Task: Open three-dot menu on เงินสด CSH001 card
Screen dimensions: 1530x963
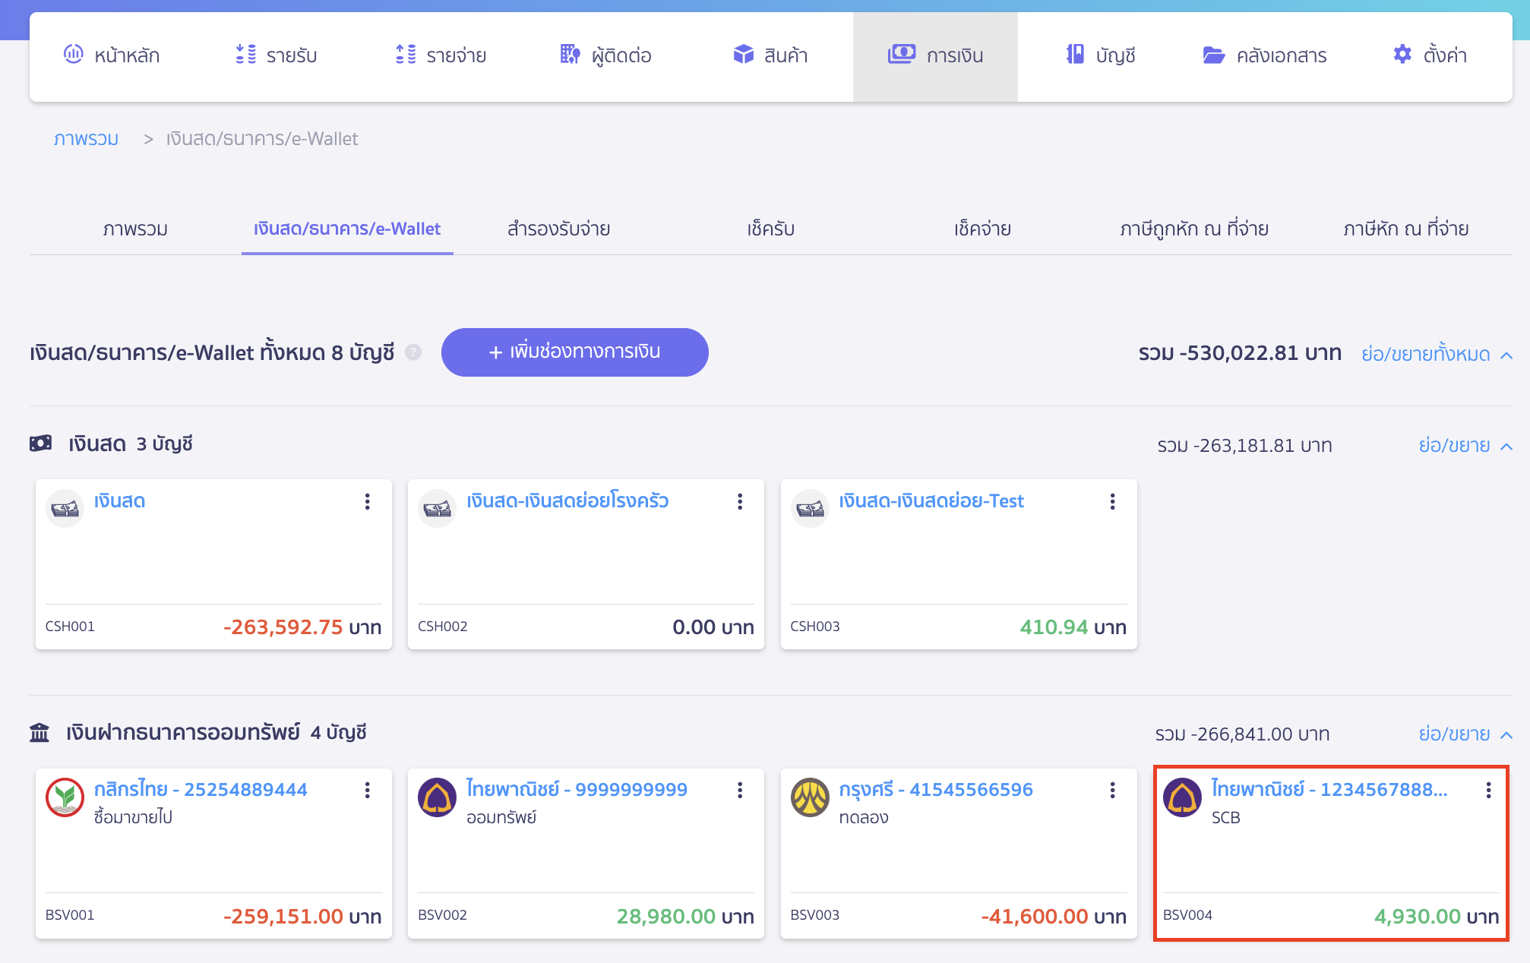Action: coord(367,501)
